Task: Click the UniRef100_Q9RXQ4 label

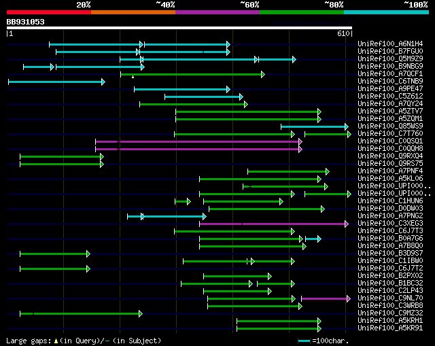Action: coord(390,156)
